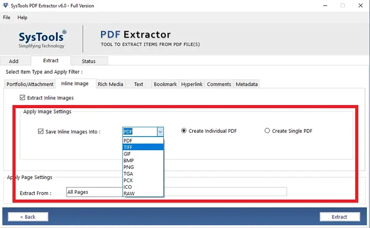Choose GIF from the format list
370x228 pixels.
click(x=143, y=154)
